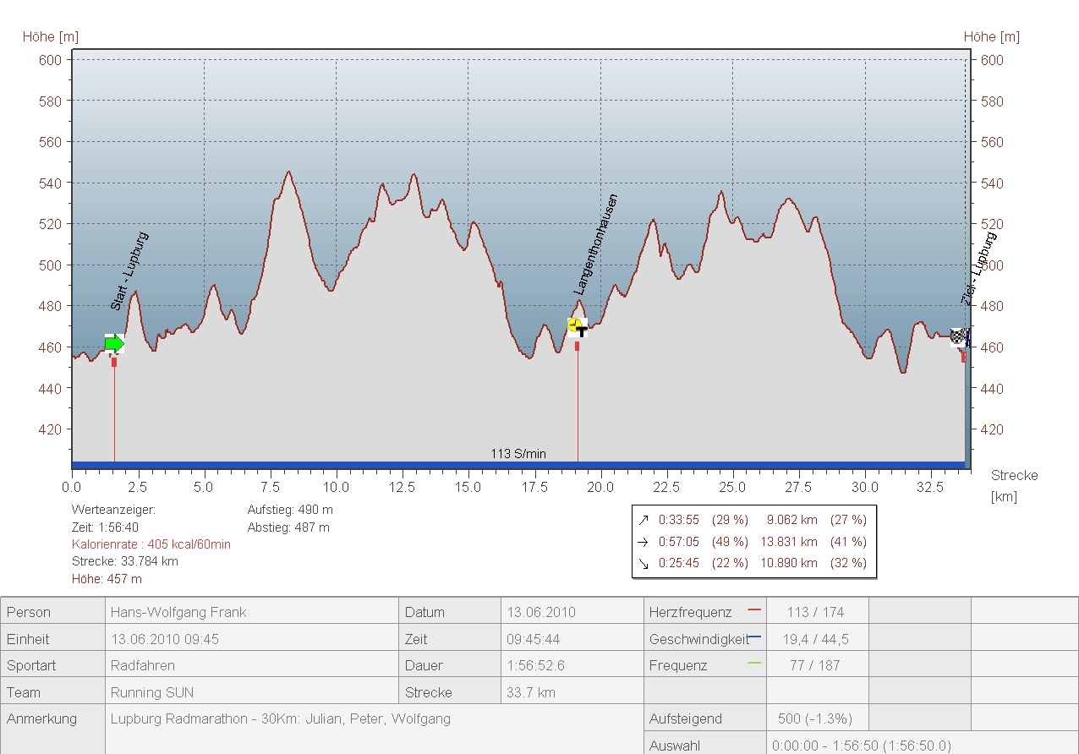Viewport: 1079px width, 754px height.
Task: Click the Anmerkung note text field
Action: (x=281, y=719)
